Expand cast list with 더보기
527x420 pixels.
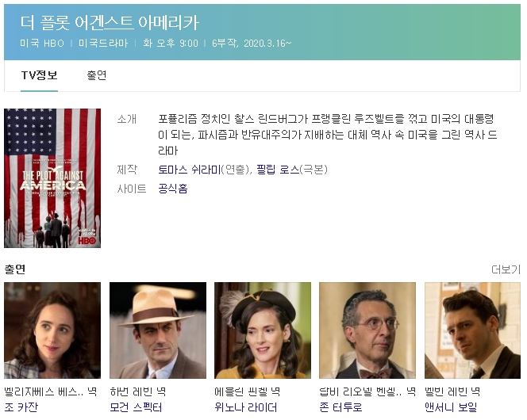[506, 270]
